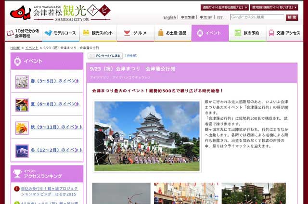Click the red headline 会津まつり最大のイベント
Viewport: 308px width, 204px height.
tap(157, 91)
